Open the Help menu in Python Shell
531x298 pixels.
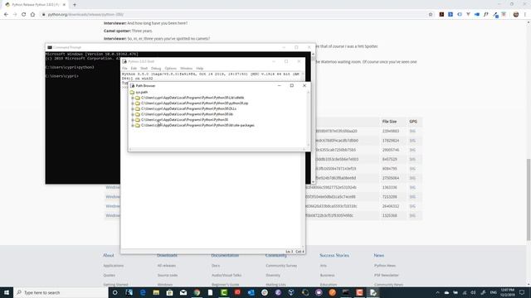(200, 68)
